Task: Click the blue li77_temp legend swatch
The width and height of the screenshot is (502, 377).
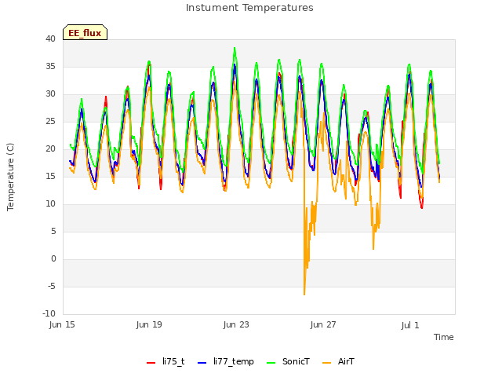Action: (202, 363)
